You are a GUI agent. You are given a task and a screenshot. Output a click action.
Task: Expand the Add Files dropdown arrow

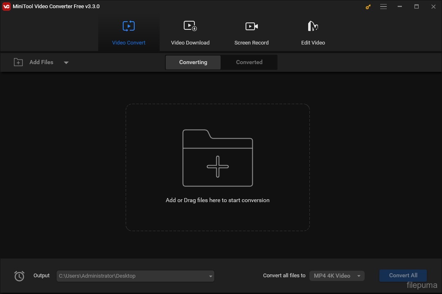(66, 62)
